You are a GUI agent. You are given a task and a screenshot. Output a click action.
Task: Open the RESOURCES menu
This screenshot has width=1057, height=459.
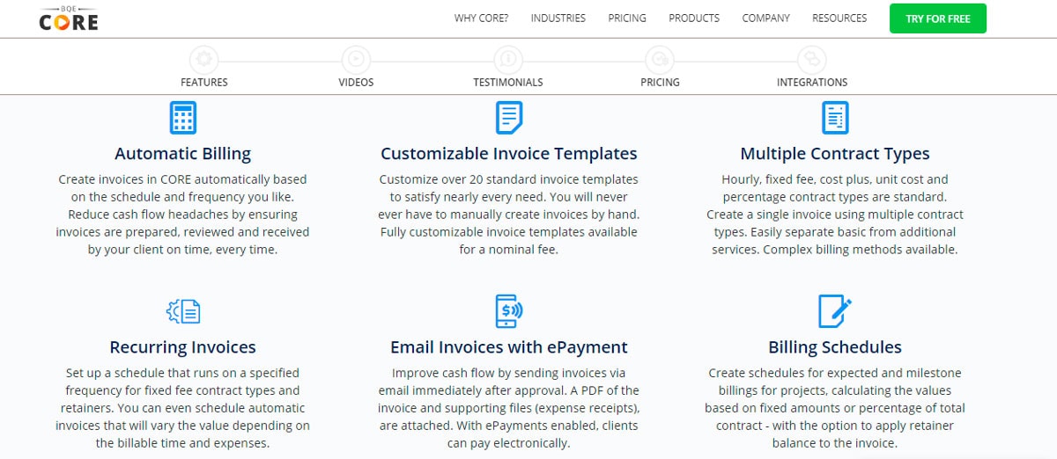[839, 18]
